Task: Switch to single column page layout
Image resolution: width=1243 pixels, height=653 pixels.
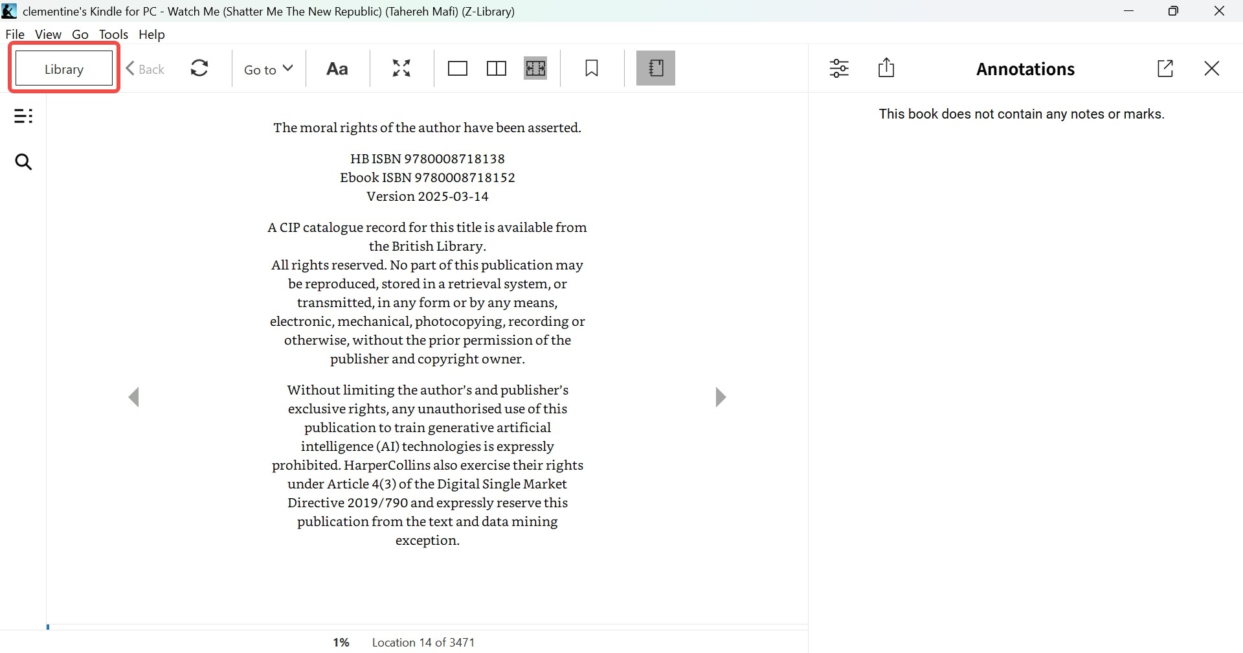Action: [457, 68]
